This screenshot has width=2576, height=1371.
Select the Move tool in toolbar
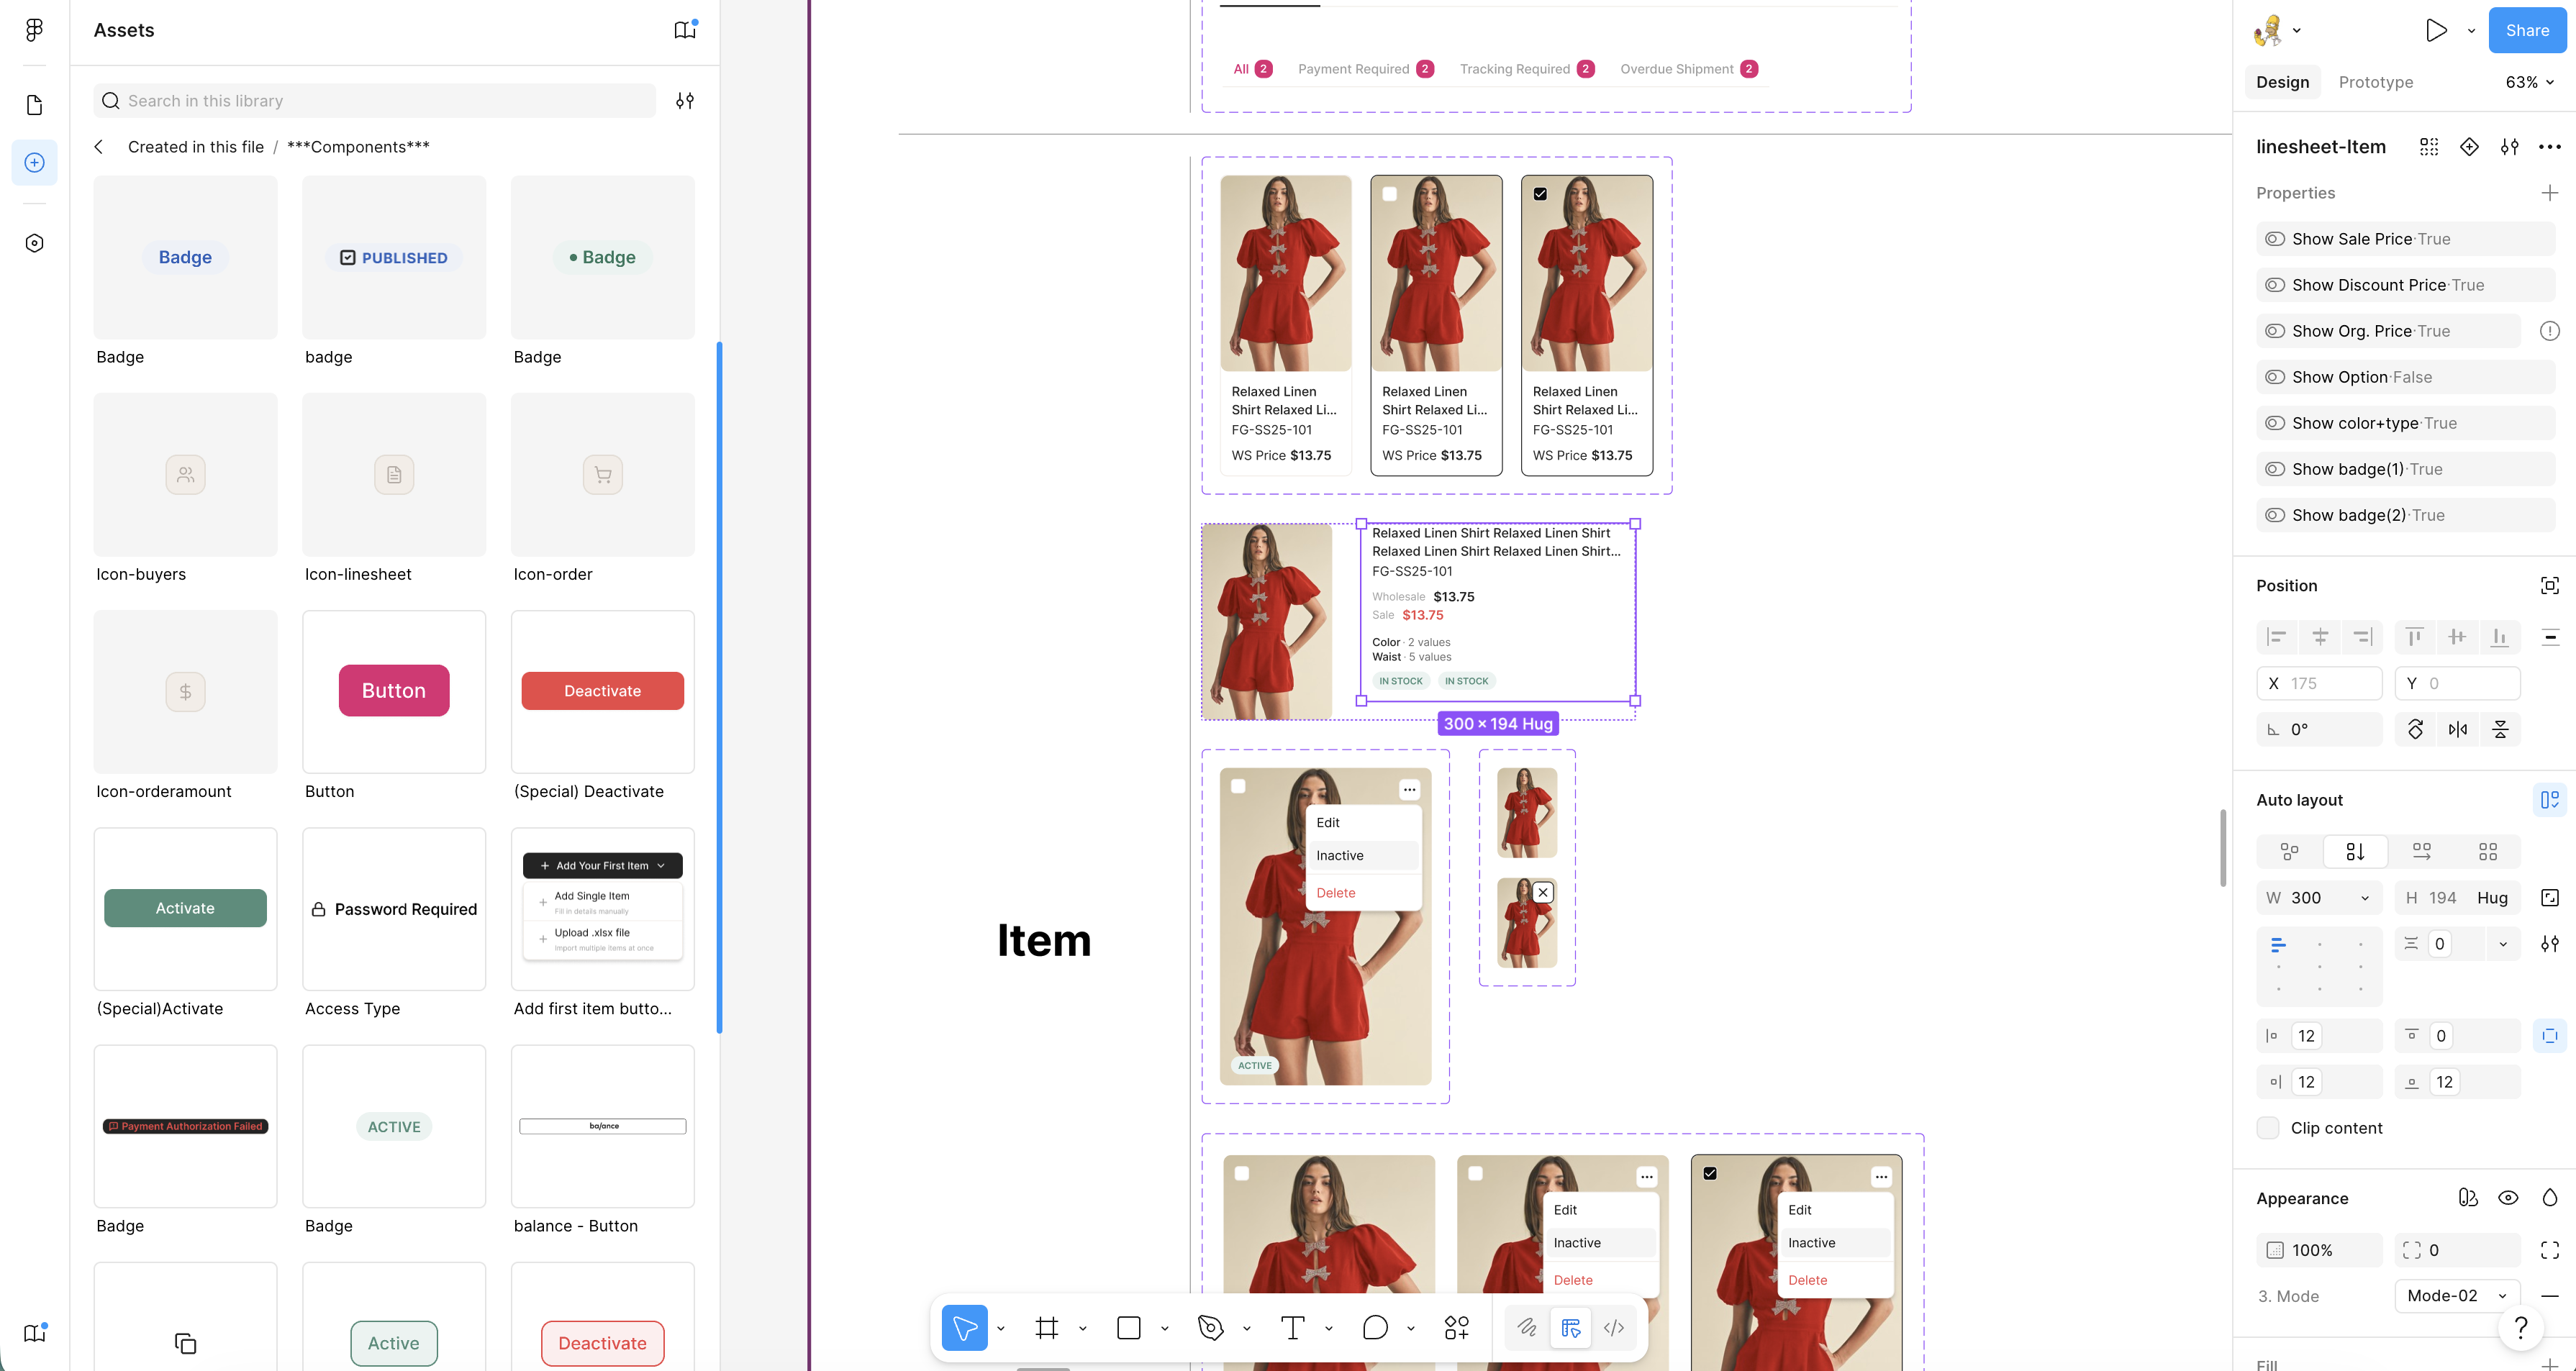click(964, 1327)
